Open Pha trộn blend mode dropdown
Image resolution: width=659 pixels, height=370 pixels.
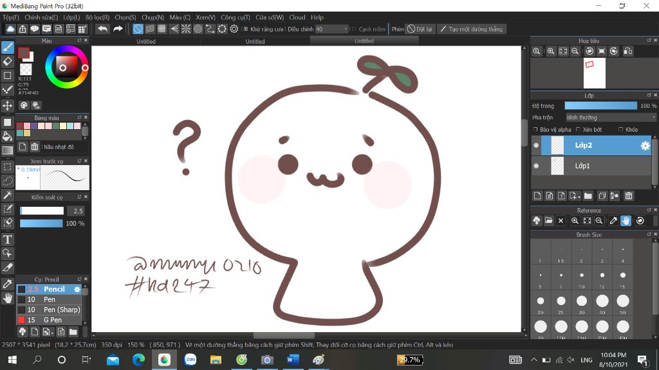pyautogui.click(x=611, y=118)
